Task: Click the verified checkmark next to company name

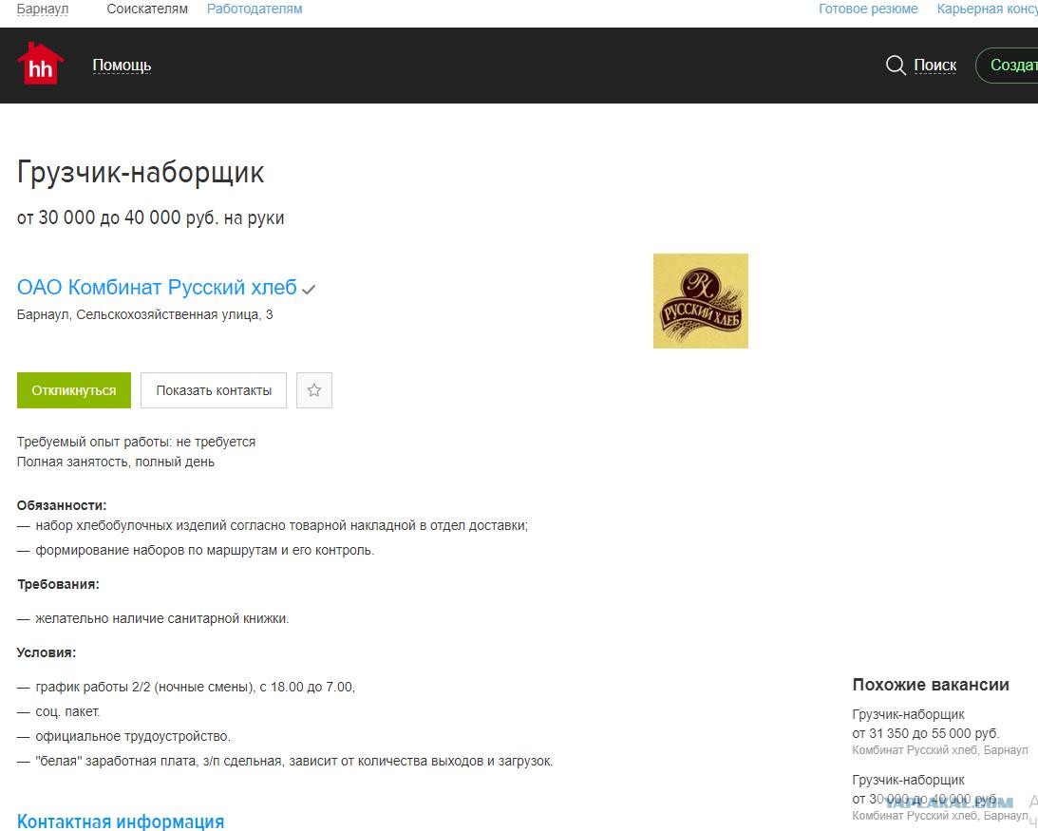Action: click(x=309, y=290)
